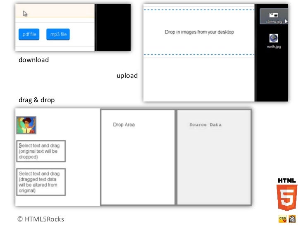Click the mp3 file download button

pos(58,34)
